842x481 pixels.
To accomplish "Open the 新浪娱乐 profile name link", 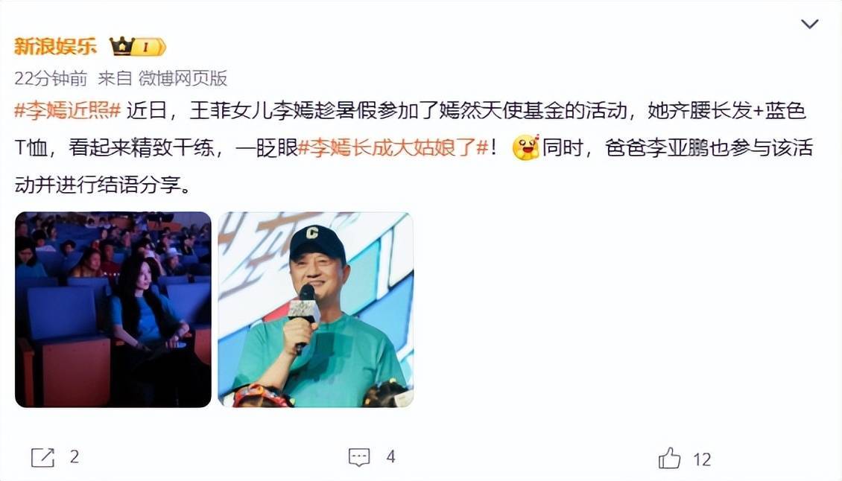I will pyautogui.click(x=55, y=47).
